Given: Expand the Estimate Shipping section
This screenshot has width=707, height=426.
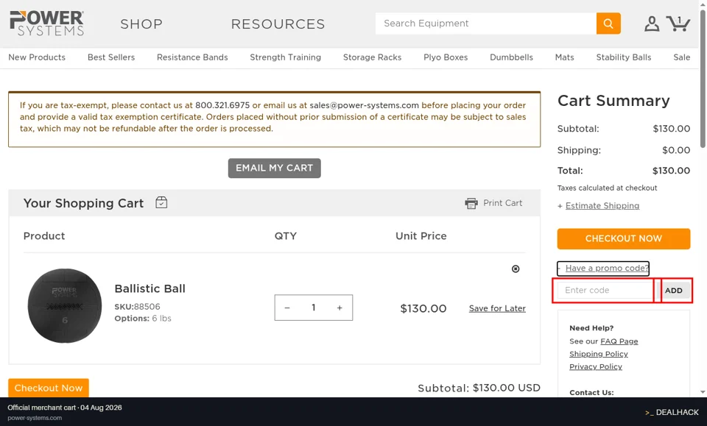Looking at the screenshot, I should [x=602, y=206].
